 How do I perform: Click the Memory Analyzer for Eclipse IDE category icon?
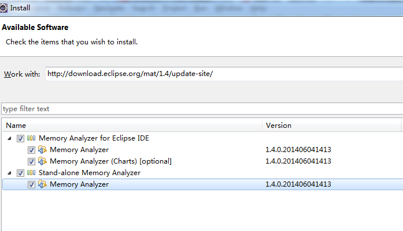pos(31,138)
